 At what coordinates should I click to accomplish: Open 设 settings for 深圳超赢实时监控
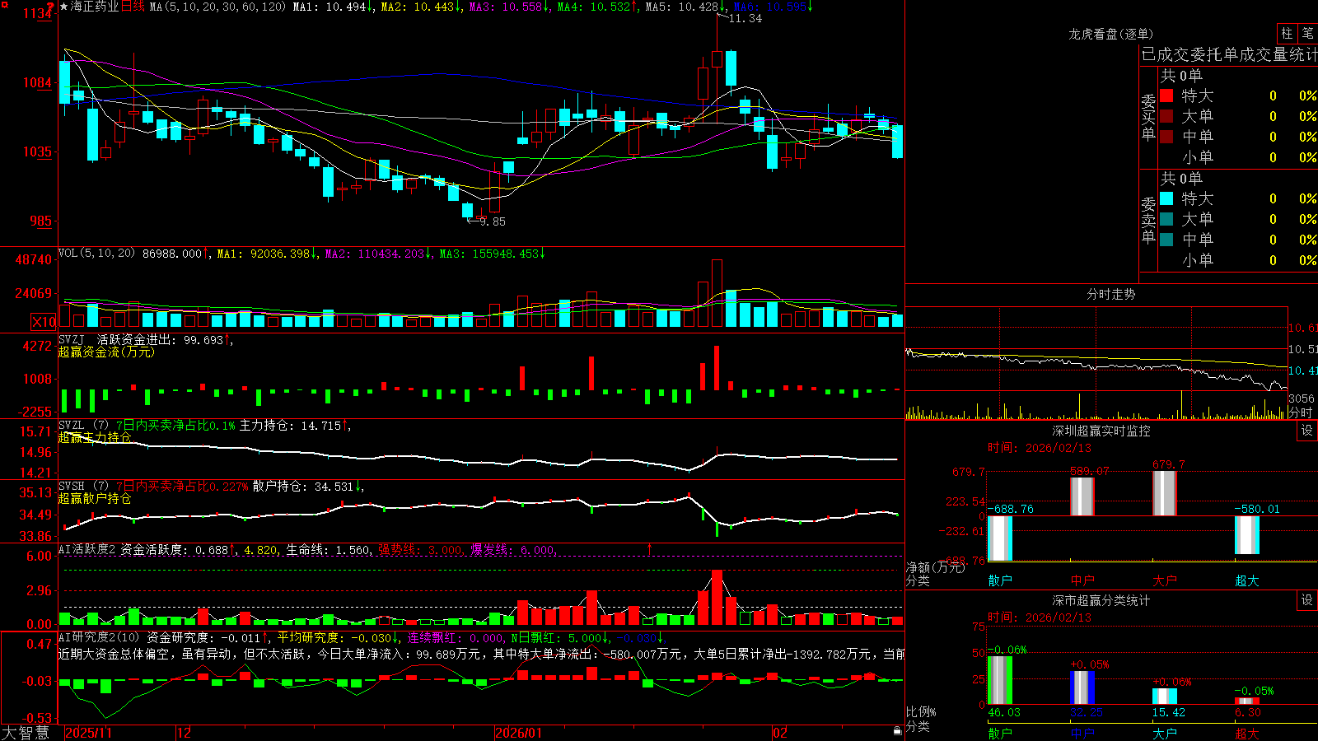tap(1307, 431)
